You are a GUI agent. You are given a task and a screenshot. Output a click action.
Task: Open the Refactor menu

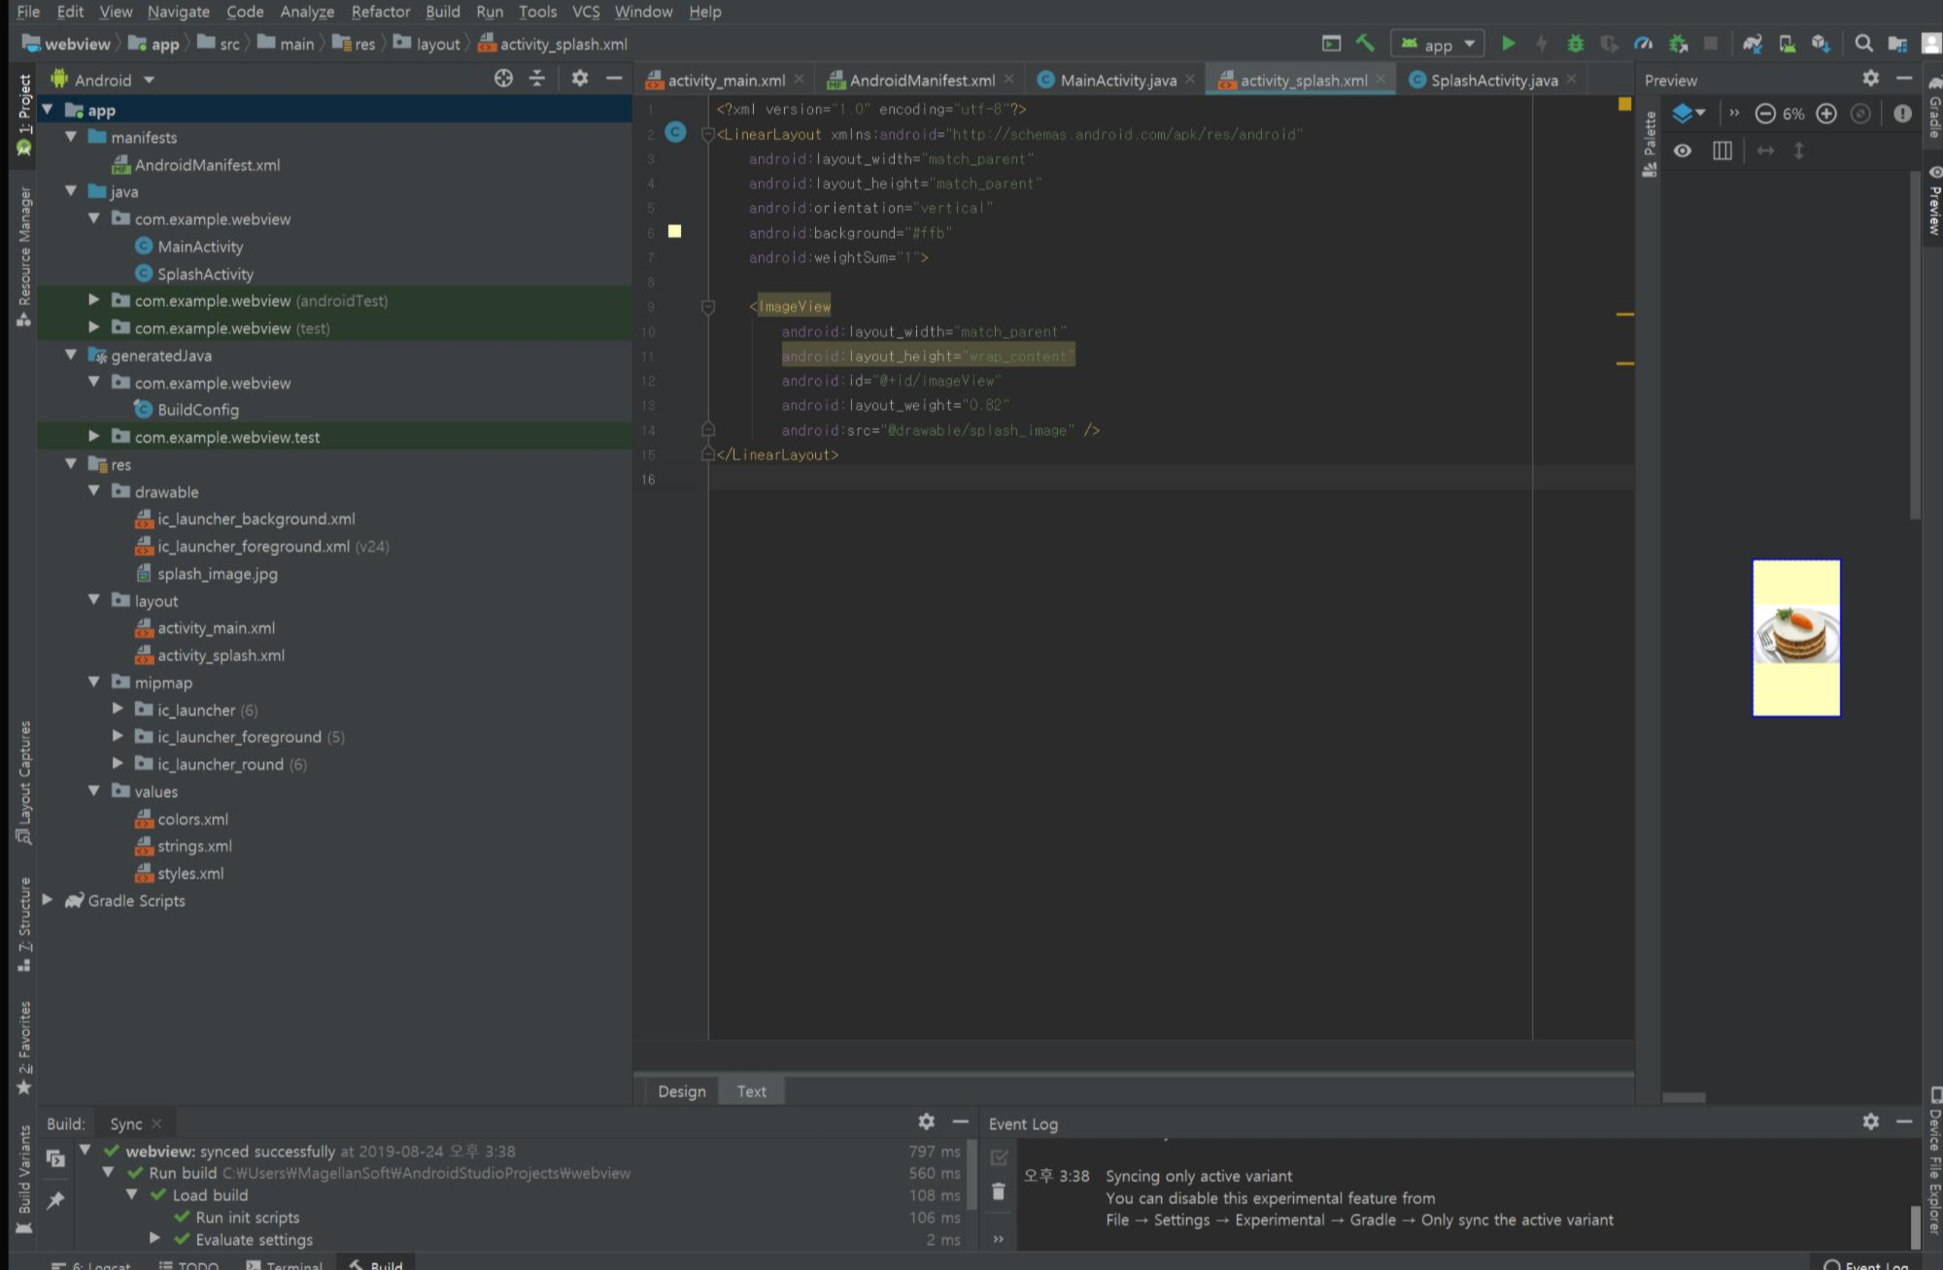pos(380,12)
